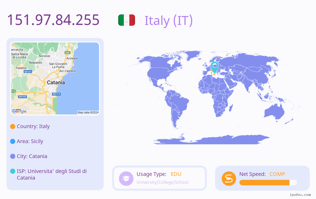Click the orange net speed icon

pyautogui.click(x=229, y=179)
